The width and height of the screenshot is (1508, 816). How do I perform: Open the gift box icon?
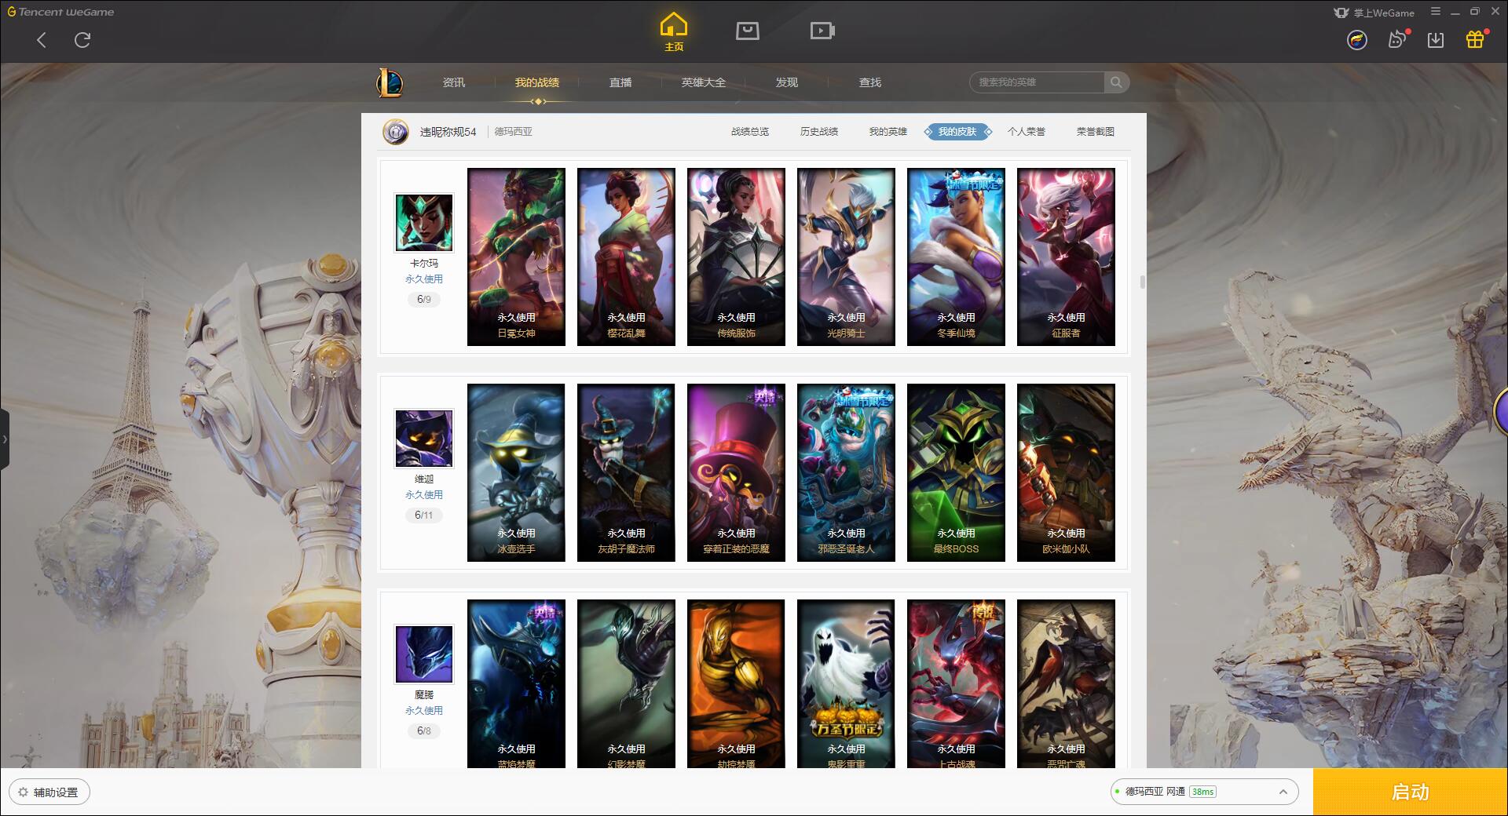click(1475, 39)
